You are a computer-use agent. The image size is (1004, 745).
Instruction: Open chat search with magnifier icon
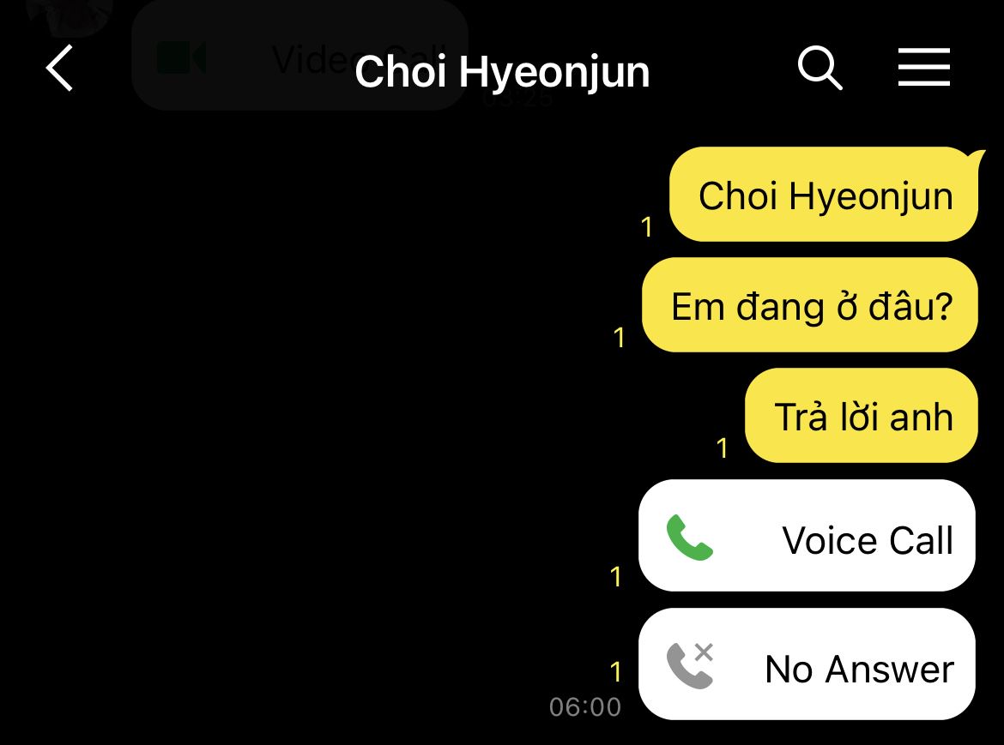820,67
